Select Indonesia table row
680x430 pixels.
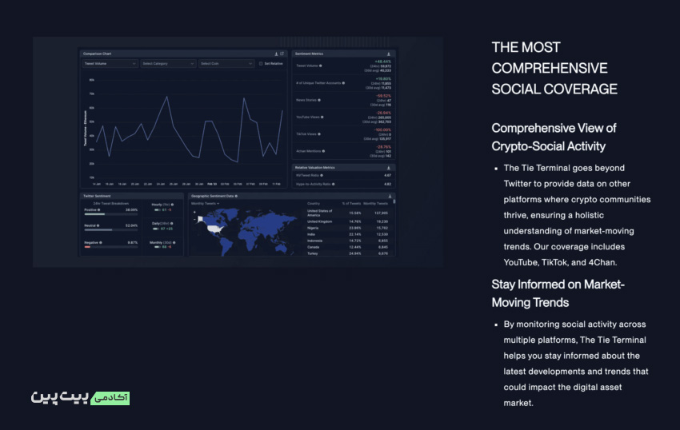347,241
